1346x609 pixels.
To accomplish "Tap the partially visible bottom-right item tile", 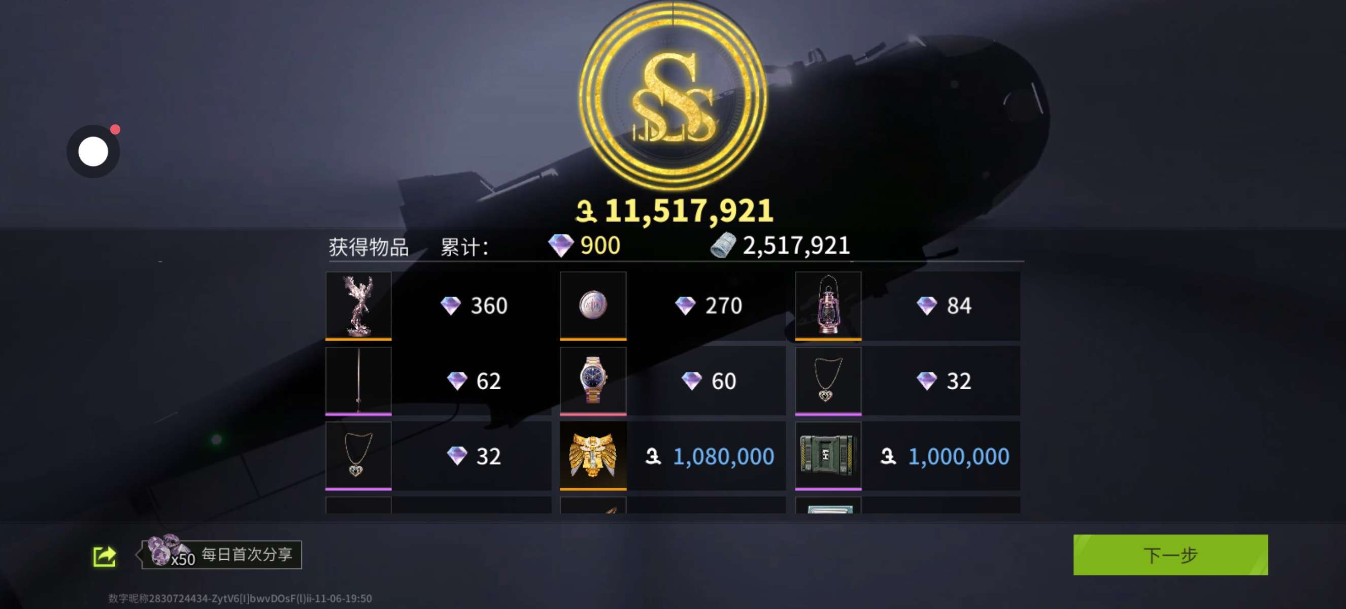I will [828, 505].
